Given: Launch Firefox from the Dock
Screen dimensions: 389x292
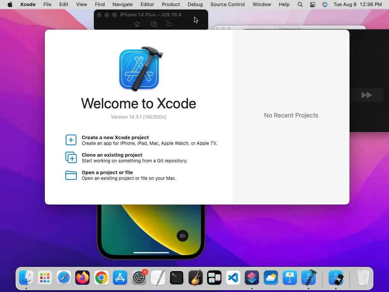Looking at the screenshot, I should coord(82,277).
